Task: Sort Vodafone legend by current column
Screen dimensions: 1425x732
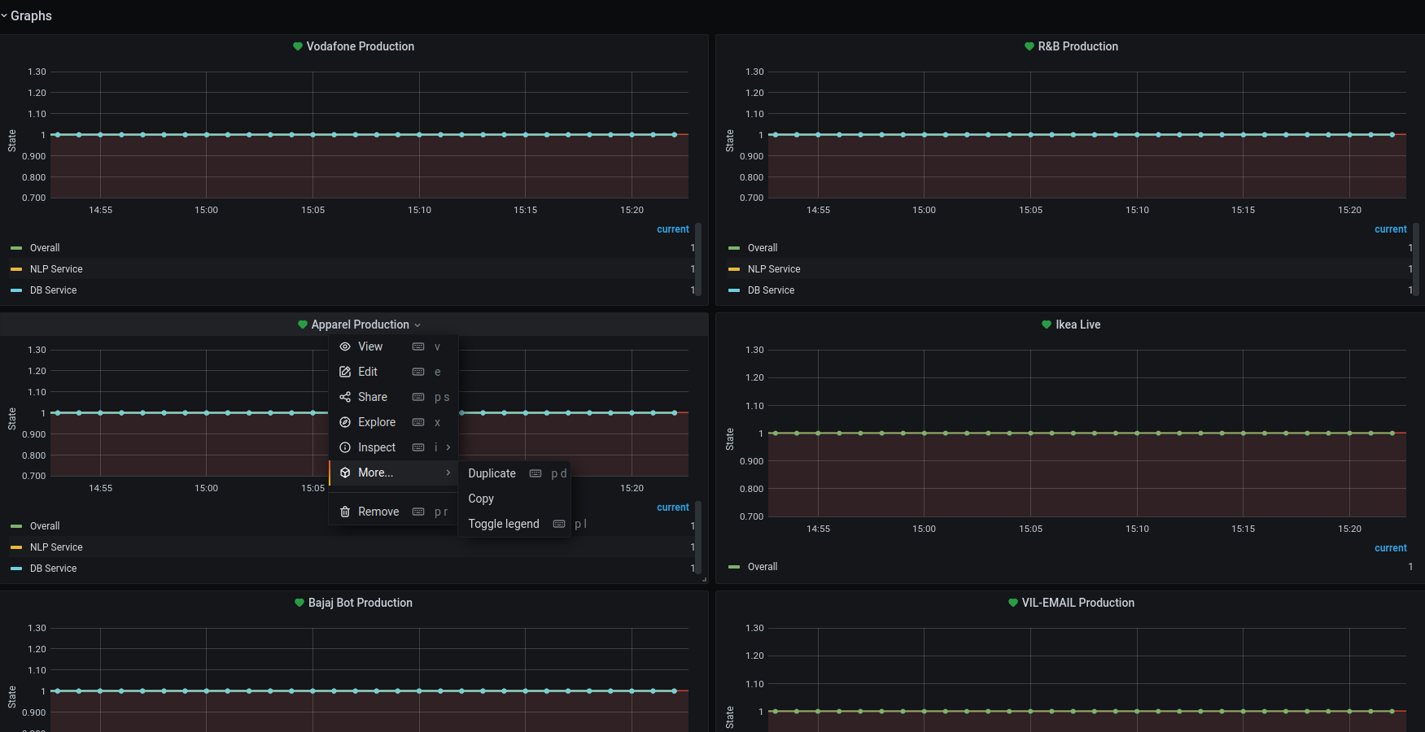Action: coord(672,229)
